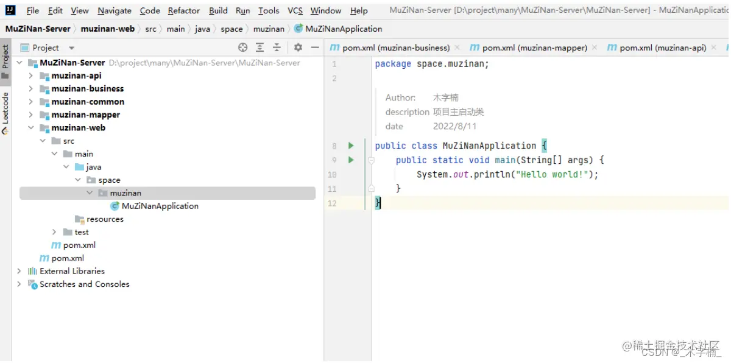
Task: Run the main method from line 9 gutter
Action: [x=351, y=160]
